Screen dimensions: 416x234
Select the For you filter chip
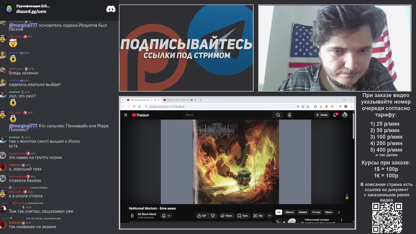(x=316, y=212)
